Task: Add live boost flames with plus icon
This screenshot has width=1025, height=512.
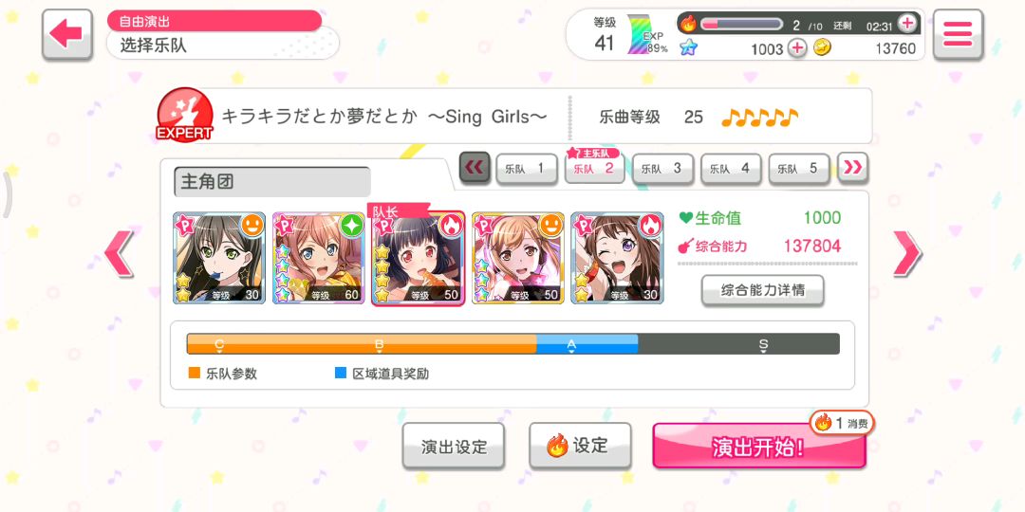Action: (907, 24)
